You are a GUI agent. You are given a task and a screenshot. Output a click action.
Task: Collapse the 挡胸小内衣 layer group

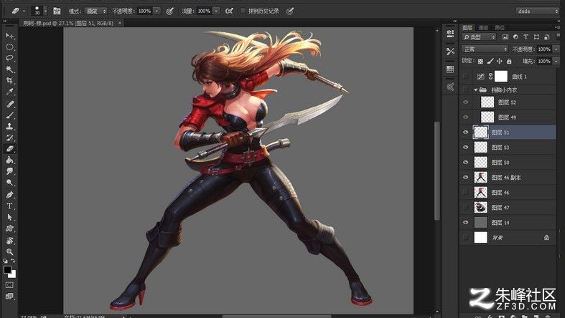coord(476,90)
